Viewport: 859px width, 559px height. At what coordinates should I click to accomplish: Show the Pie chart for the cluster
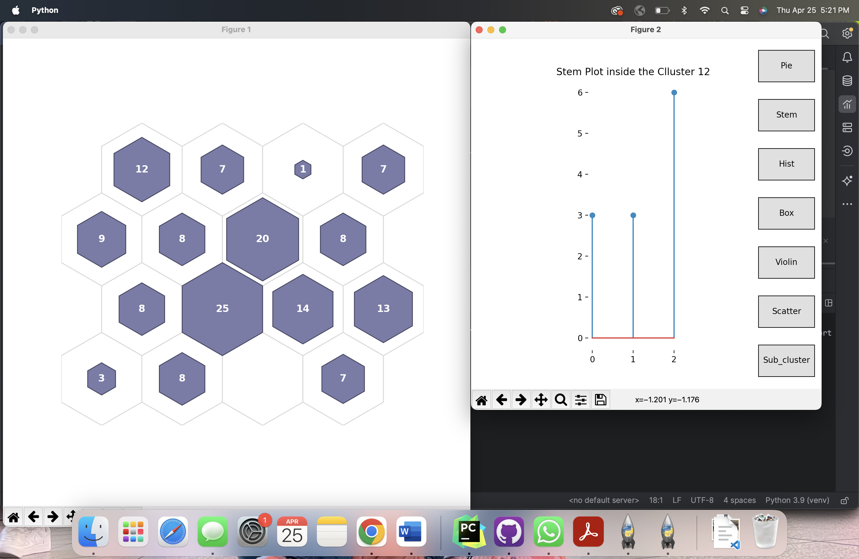point(786,66)
